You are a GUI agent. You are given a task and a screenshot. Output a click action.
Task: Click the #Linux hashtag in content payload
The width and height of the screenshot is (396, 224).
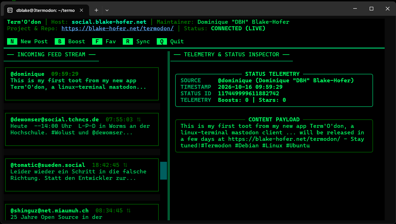272,146
